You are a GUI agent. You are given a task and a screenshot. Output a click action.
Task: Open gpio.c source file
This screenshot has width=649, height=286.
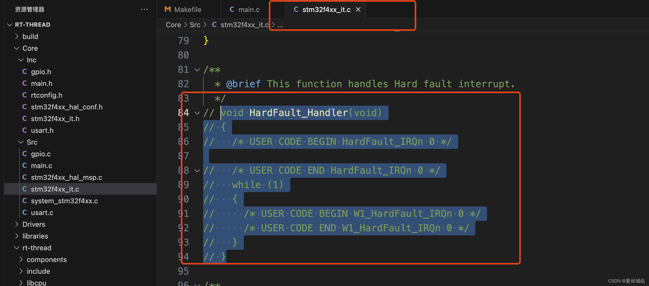[80, 154]
